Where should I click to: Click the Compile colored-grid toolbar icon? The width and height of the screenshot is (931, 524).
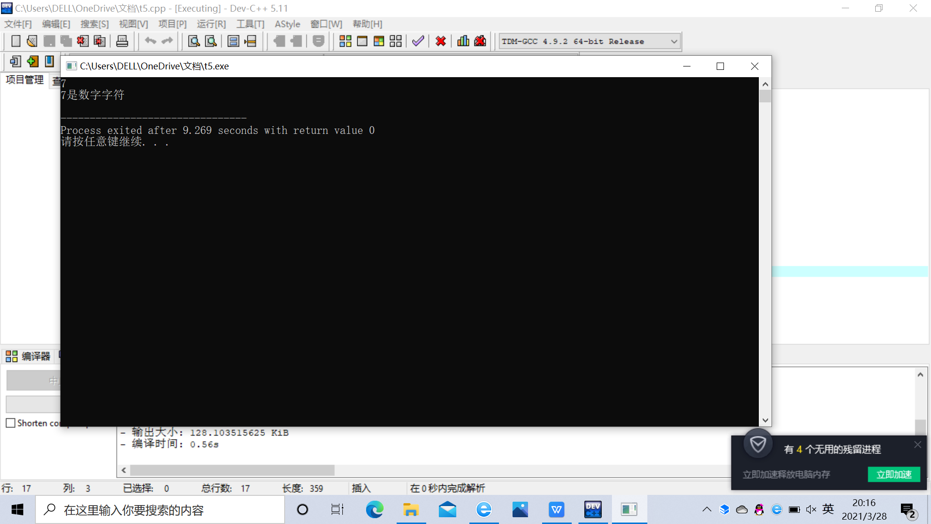[x=345, y=41]
